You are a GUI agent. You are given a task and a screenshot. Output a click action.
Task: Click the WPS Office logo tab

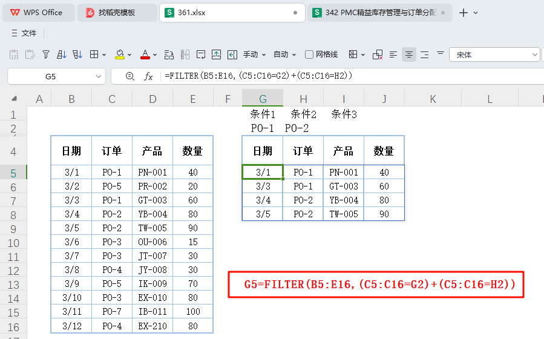click(x=38, y=13)
